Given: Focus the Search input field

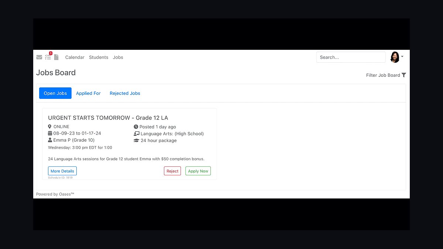Looking at the screenshot, I should 351,57.
